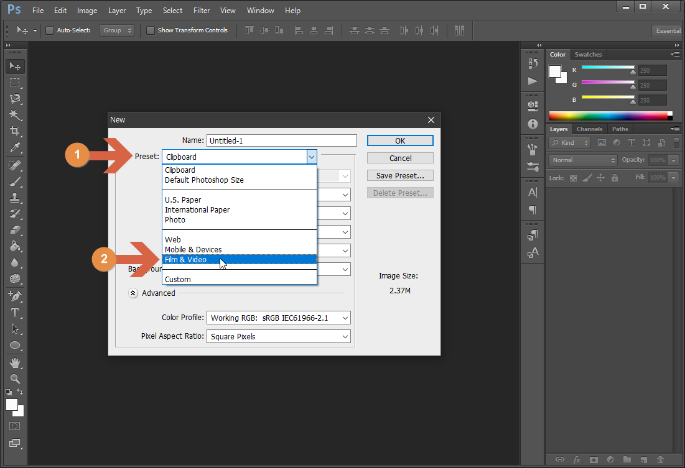Select the Healing Brush tool
The width and height of the screenshot is (685, 468).
point(15,165)
